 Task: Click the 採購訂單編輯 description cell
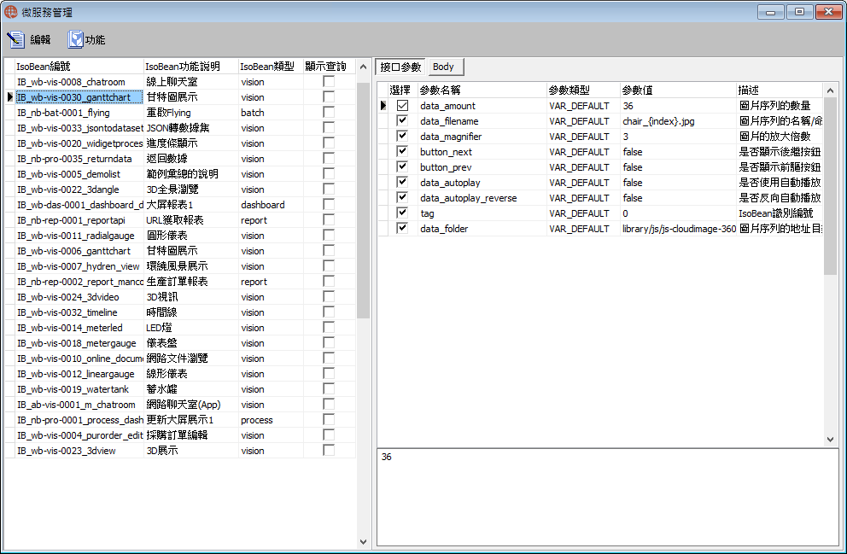(x=191, y=435)
